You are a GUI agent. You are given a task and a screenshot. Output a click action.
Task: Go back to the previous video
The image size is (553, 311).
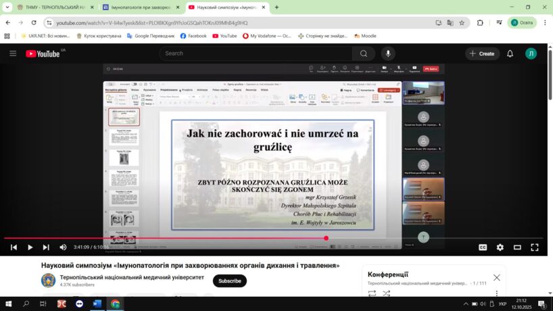pos(14,247)
